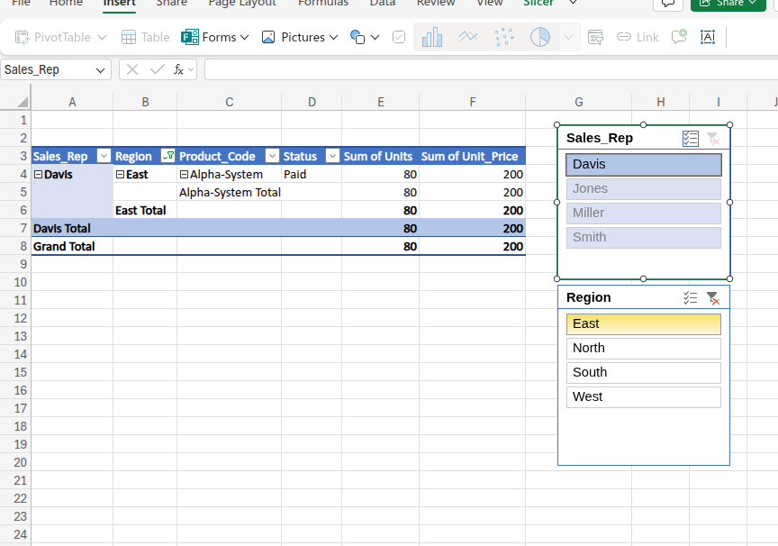778x546 pixels.
Task: Insert a hyperlink
Action: [637, 37]
